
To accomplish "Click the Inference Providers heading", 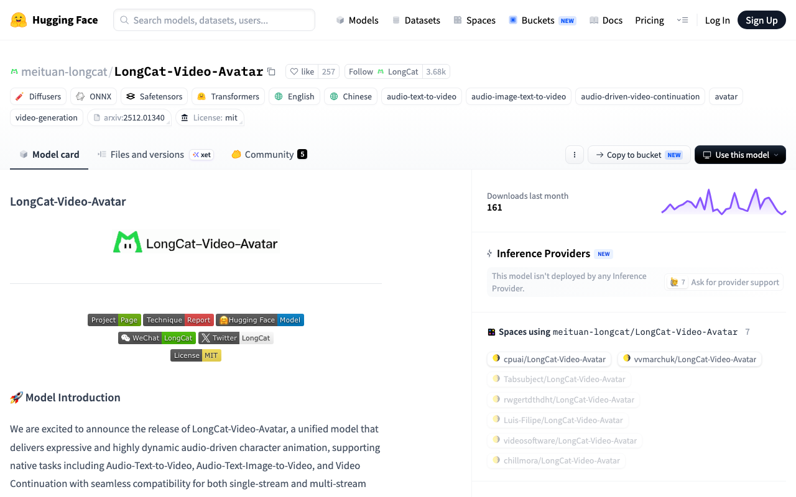I will tap(544, 253).
